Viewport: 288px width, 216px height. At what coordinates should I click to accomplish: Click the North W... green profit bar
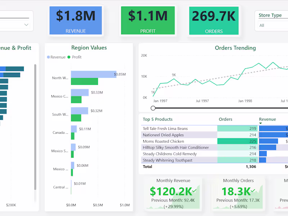point(85,81)
